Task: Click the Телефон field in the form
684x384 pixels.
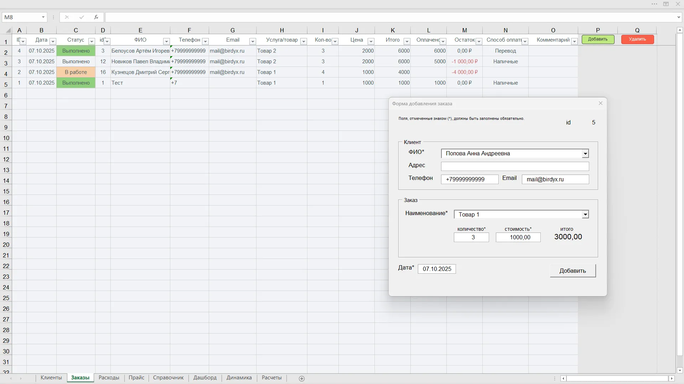Action: point(470,179)
